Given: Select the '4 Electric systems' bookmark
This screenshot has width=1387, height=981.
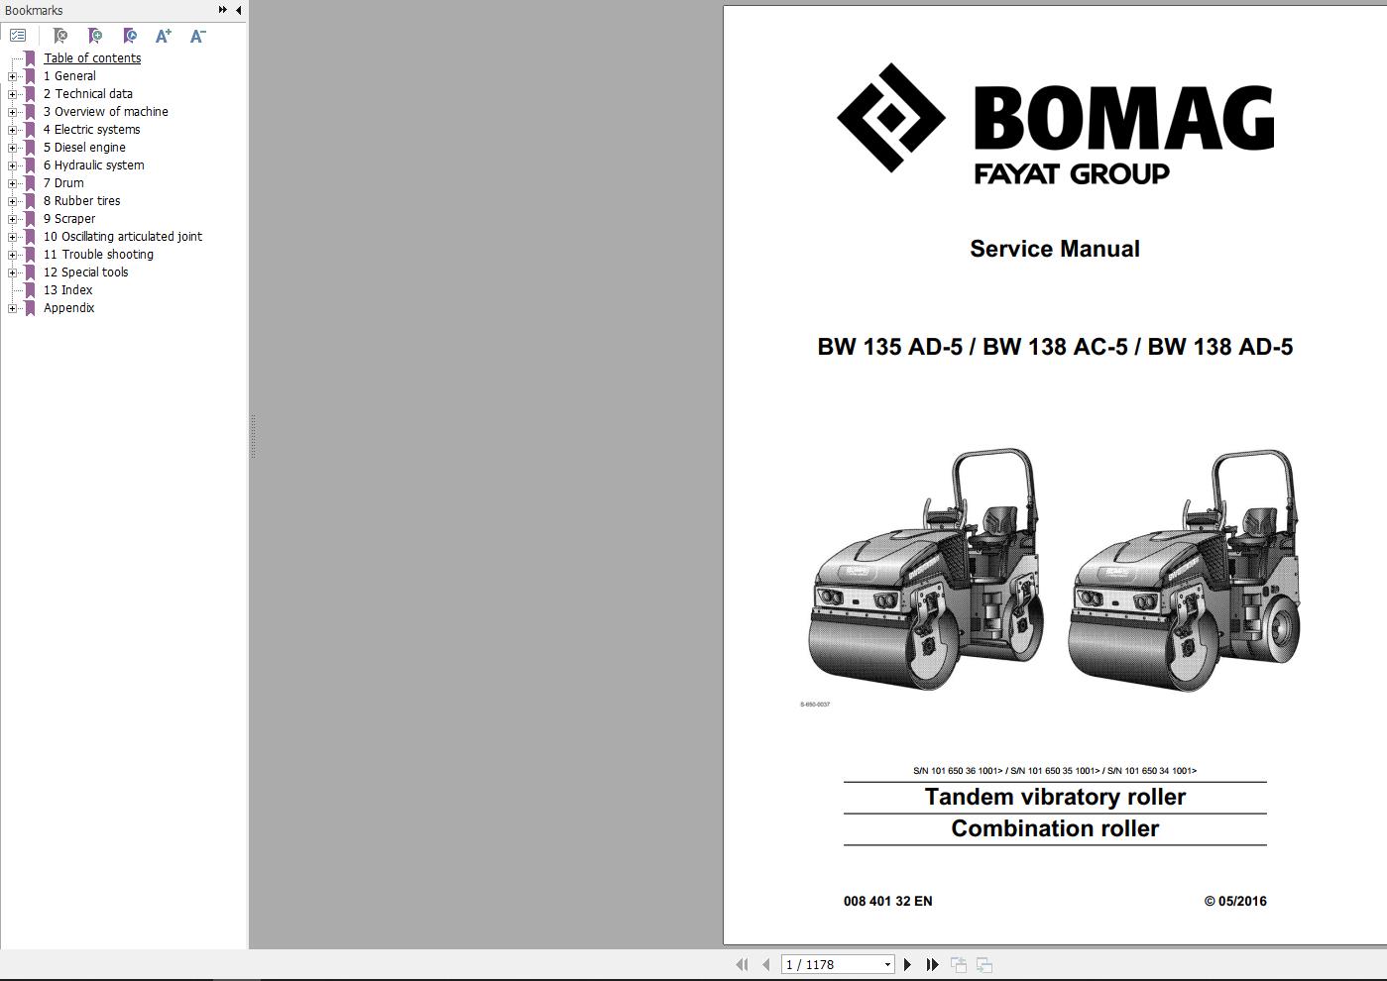Looking at the screenshot, I should tap(91, 130).
